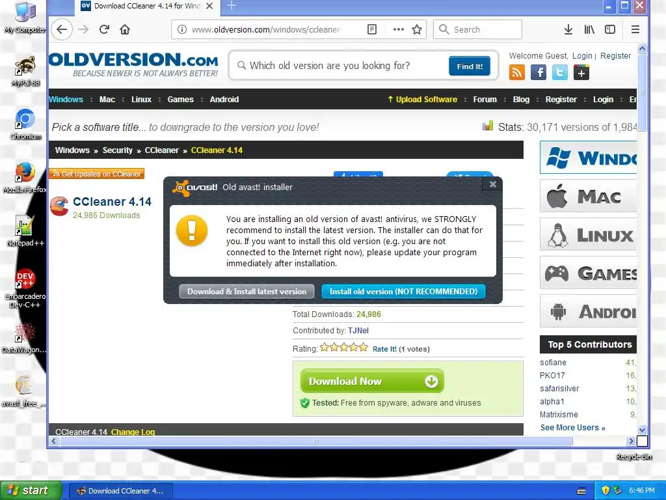Open Embarcadero Dev-C++ desktop shortcut
This screenshot has height=500, width=666.
(25, 288)
